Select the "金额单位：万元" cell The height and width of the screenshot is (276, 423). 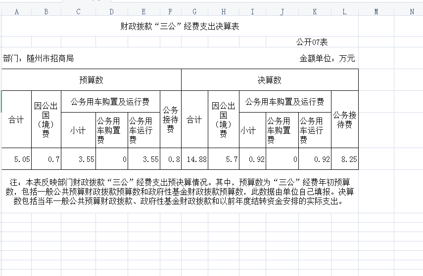[327, 58]
